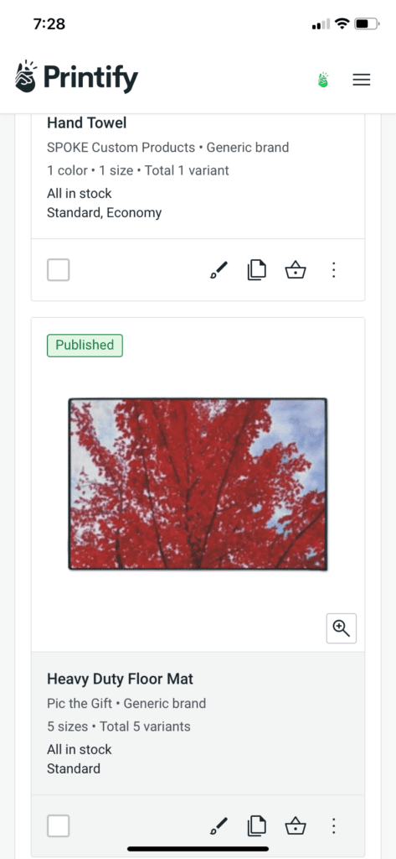Select the Heavy Duty Floor Mat checkbox

(58, 825)
